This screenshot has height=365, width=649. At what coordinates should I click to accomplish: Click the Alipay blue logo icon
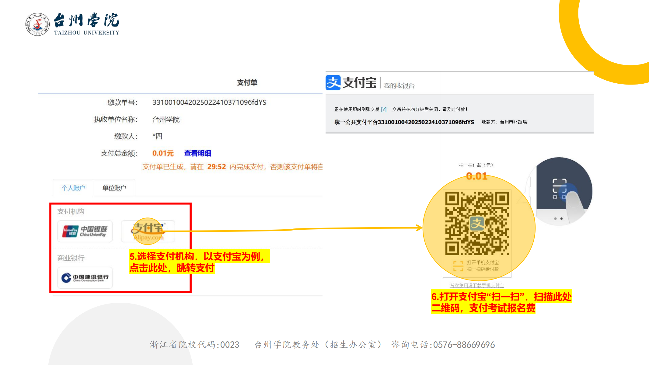333,83
